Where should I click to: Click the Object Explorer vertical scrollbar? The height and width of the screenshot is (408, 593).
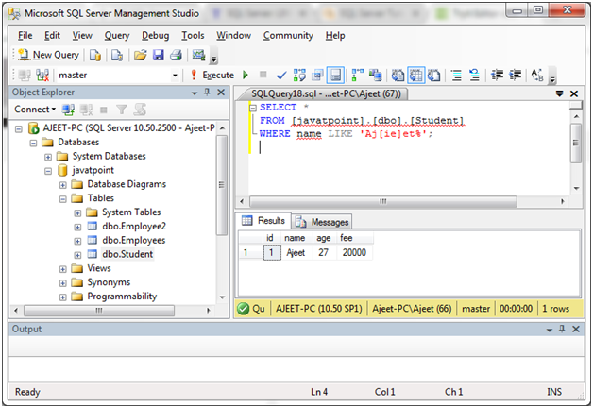point(222,185)
